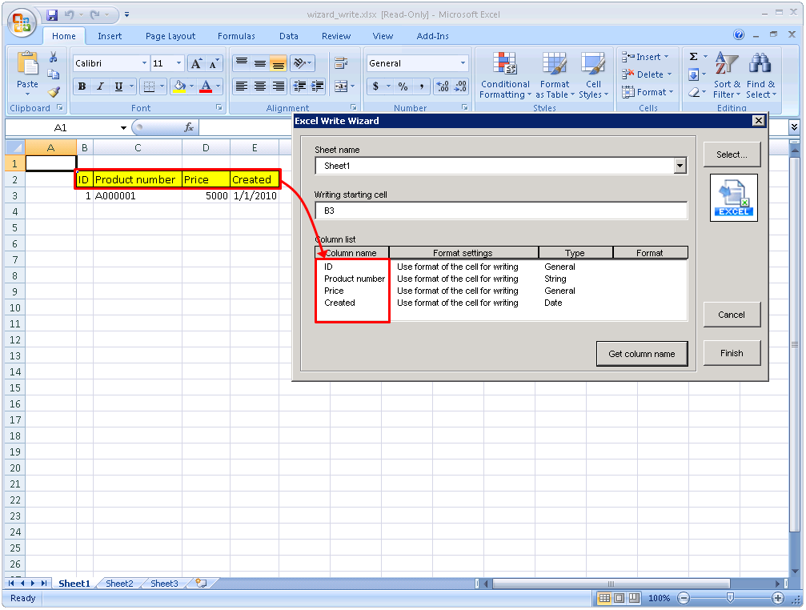Open the Sheet name dropdown in the wizard
806x610 pixels.
pyautogui.click(x=680, y=166)
